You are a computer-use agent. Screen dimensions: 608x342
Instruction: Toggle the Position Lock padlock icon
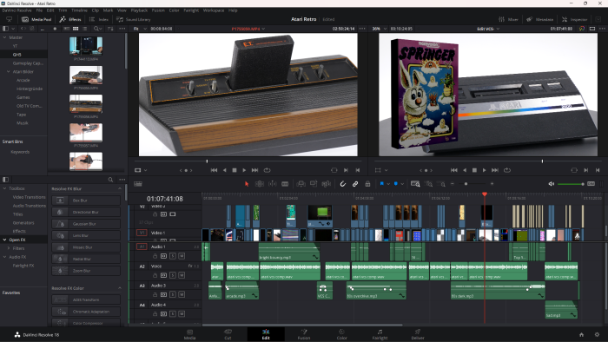(367, 184)
